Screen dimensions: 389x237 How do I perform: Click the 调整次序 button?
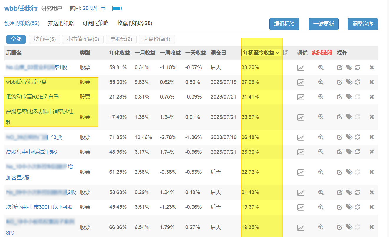pos(362,24)
